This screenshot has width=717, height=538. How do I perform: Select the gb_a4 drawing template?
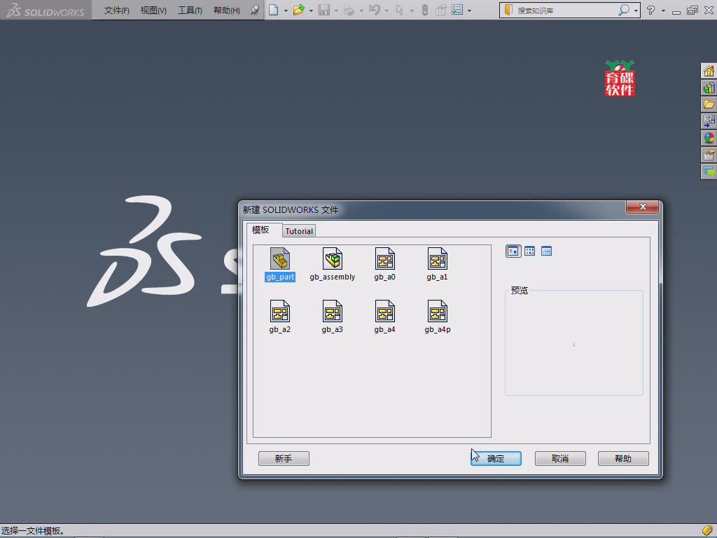(384, 317)
